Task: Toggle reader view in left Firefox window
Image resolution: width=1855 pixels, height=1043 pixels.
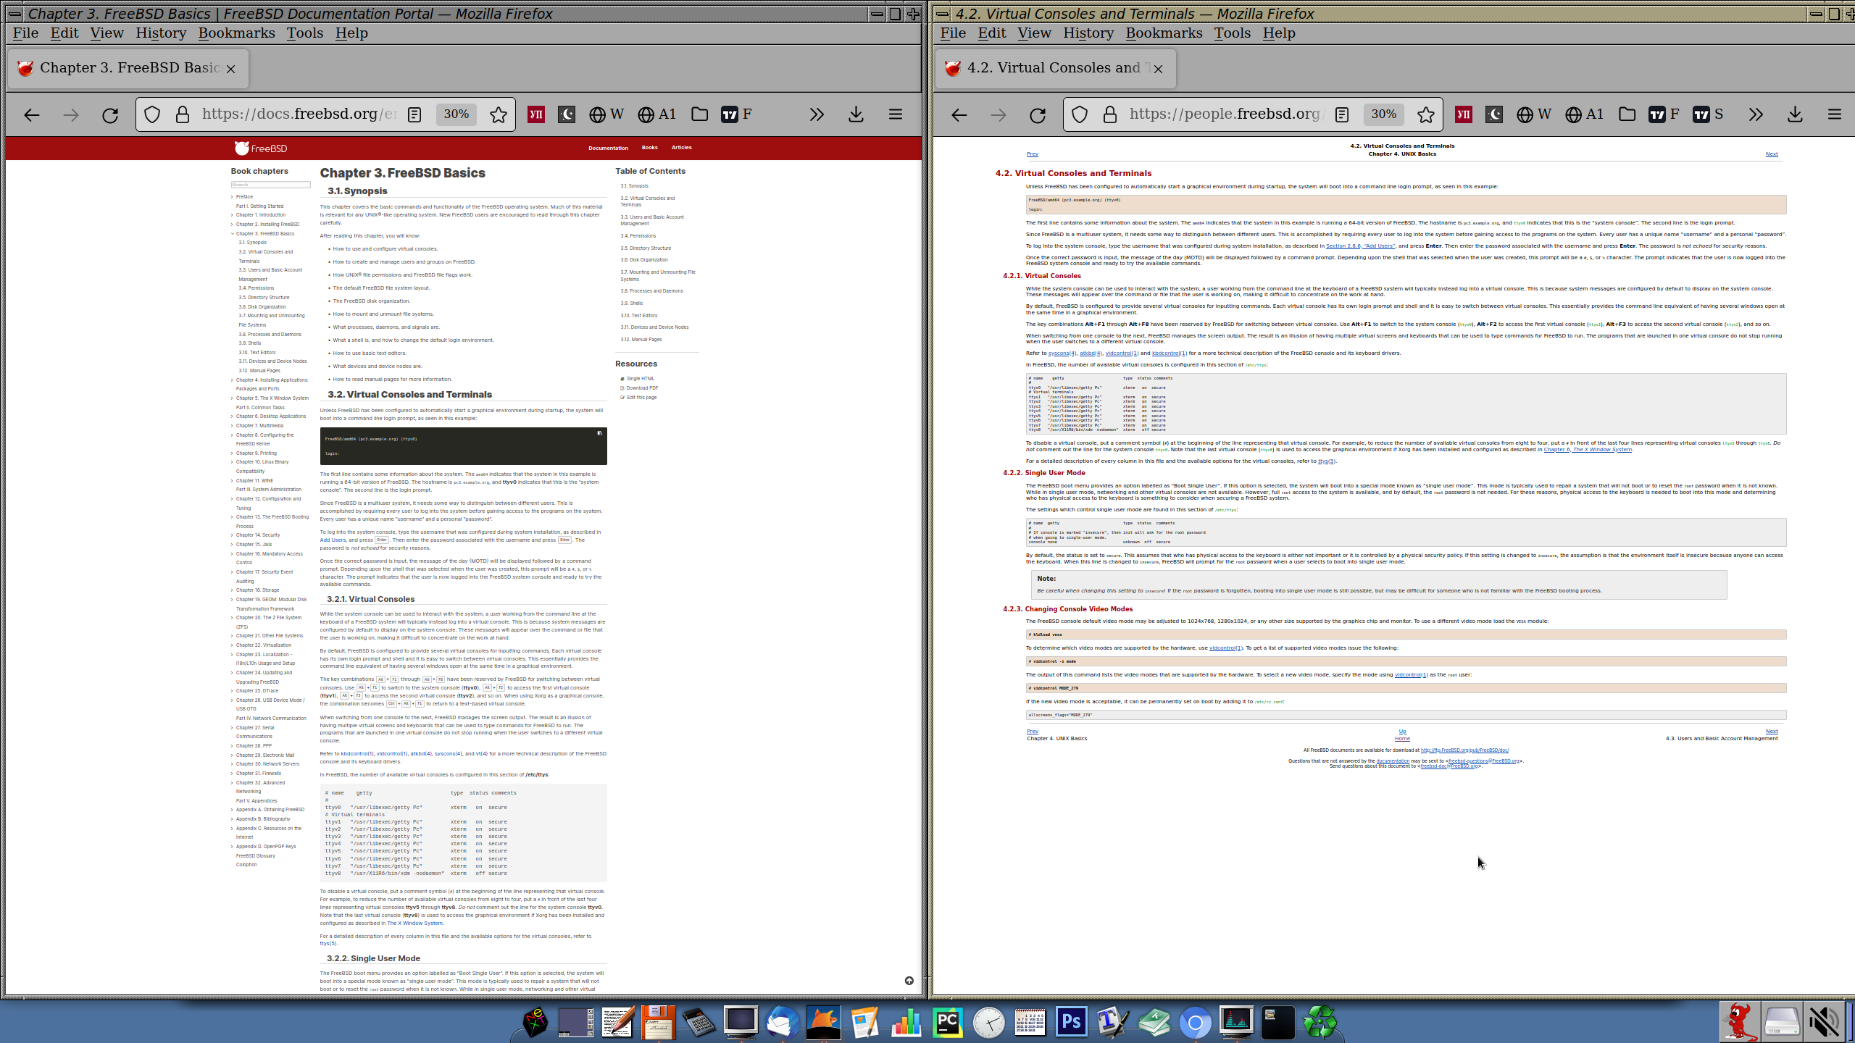Action: coord(414,114)
